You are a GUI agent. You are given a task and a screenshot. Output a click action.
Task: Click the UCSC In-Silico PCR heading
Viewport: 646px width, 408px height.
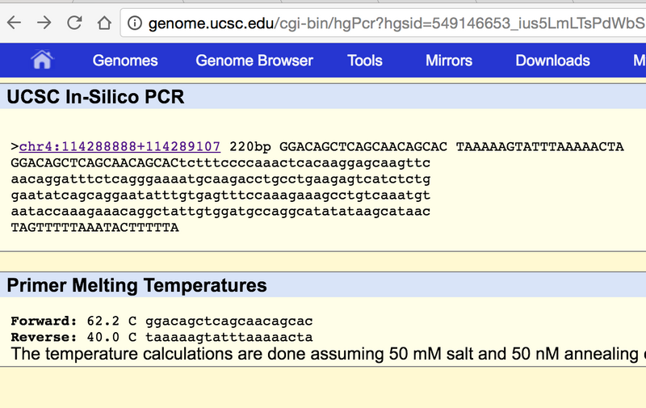[95, 98]
